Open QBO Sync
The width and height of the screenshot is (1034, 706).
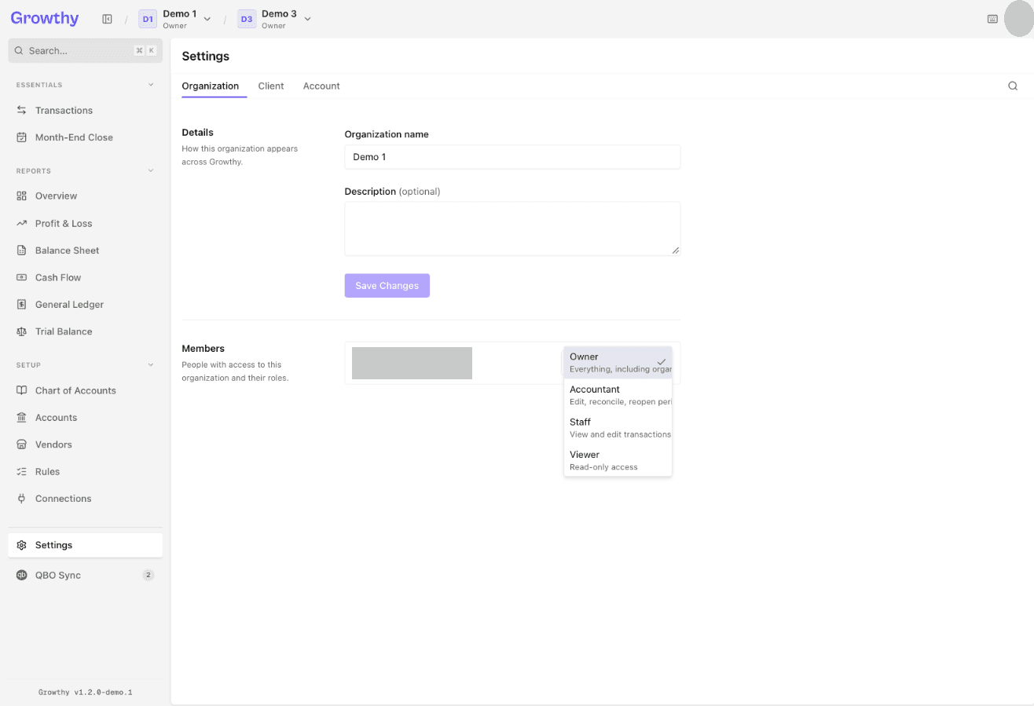pyautogui.click(x=86, y=575)
